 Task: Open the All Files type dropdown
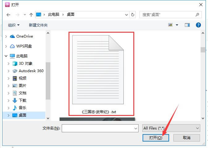pos(171,128)
